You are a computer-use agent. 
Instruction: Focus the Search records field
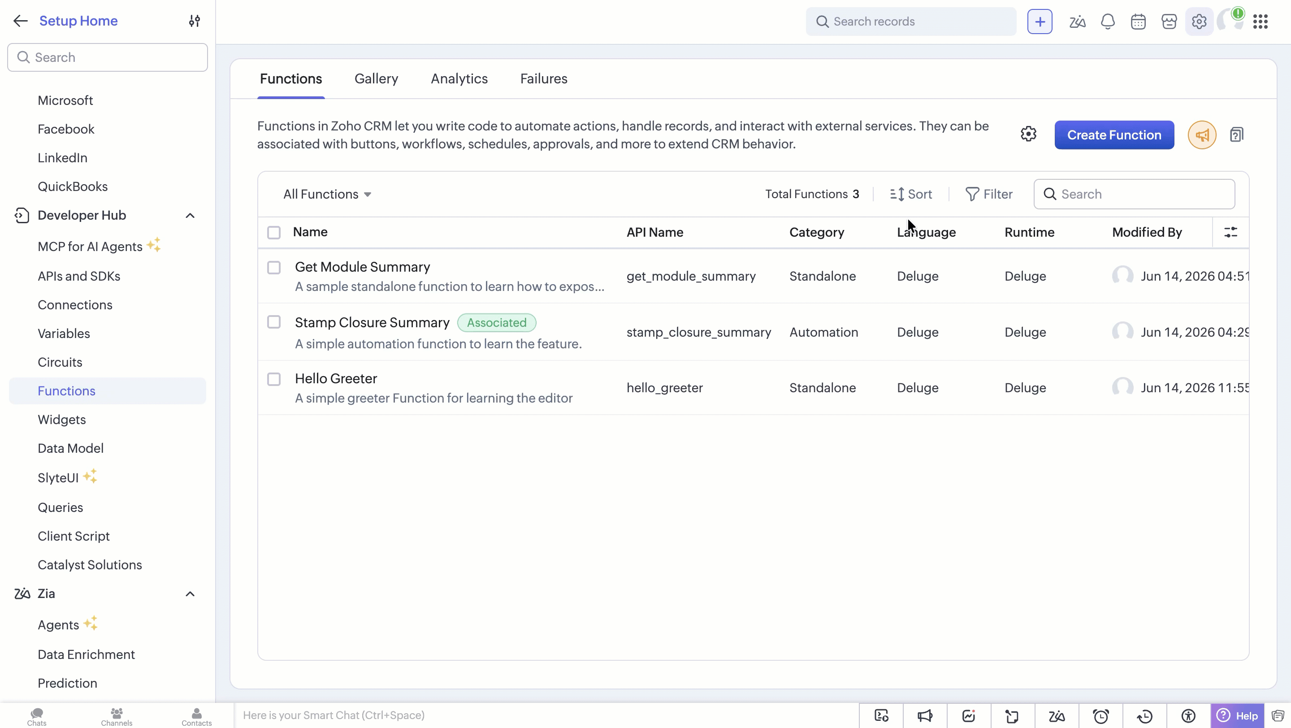pyautogui.click(x=911, y=22)
